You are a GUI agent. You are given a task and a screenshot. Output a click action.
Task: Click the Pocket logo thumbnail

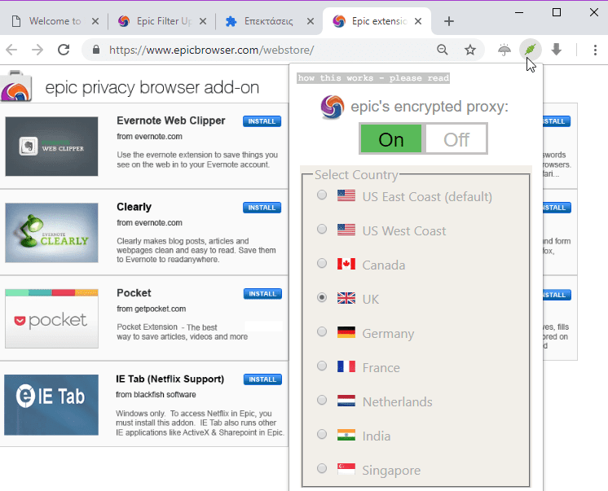click(51, 318)
